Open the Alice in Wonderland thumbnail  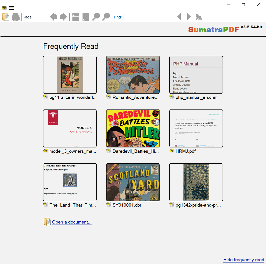coord(70,75)
